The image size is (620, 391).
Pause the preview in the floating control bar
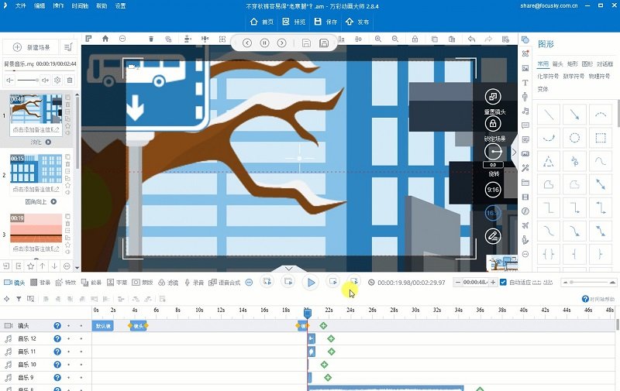(x=264, y=43)
